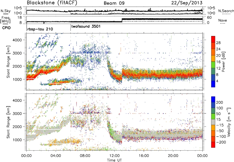This screenshot has height=162, width=234.
Task: Click the red bottom of Velocity color bar
Action: coord(213,145)
